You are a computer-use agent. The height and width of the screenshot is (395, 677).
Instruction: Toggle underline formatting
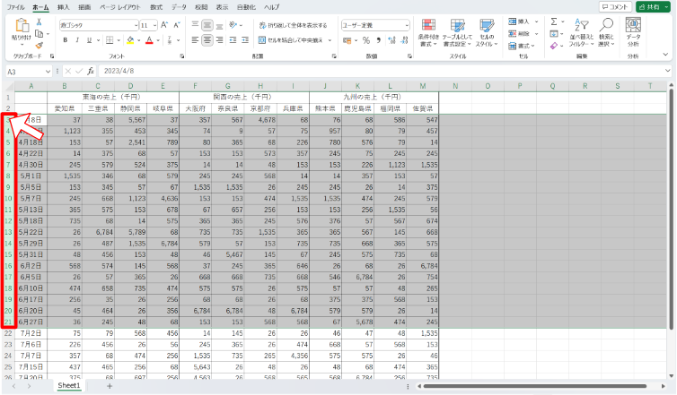[x=90, y=40]
